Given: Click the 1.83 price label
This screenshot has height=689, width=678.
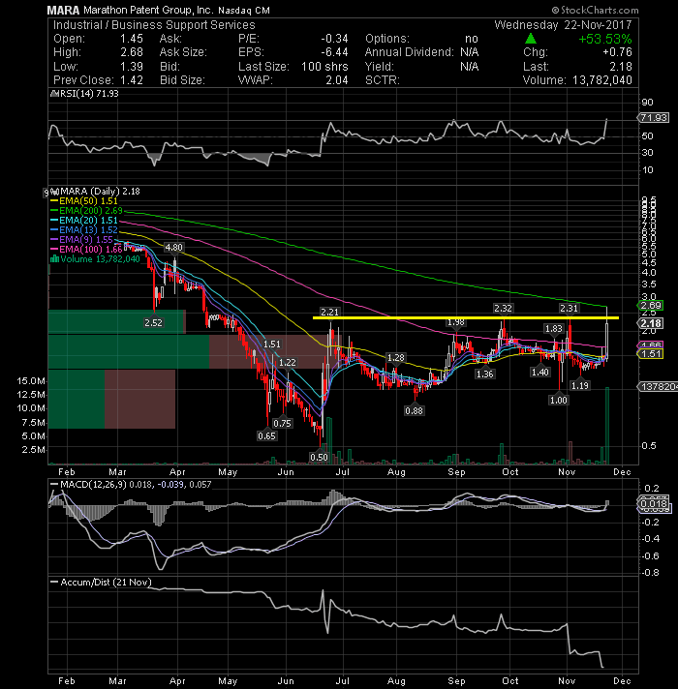Looking at the screenshot, I should (x=553, y=329).
